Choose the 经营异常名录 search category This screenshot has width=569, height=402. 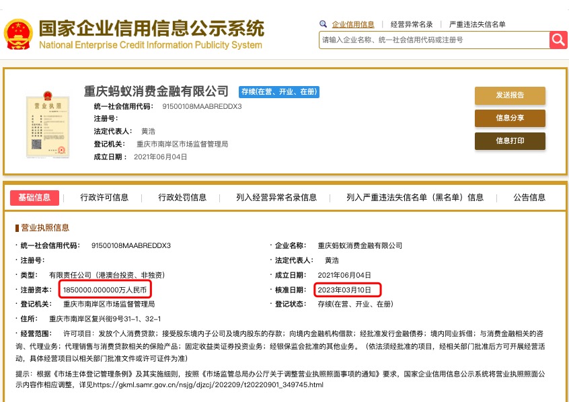[412, 24]
